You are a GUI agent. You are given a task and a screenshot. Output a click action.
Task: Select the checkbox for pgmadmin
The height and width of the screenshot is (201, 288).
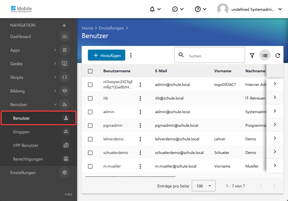(90, 126)
